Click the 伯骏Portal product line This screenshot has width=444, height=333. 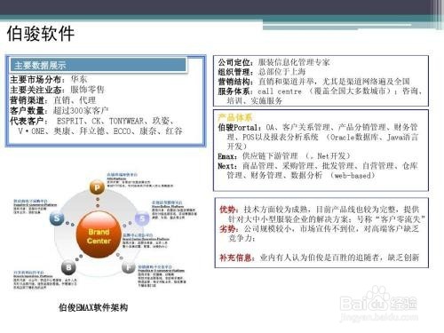pyautogui.click(x=318, y=128)
